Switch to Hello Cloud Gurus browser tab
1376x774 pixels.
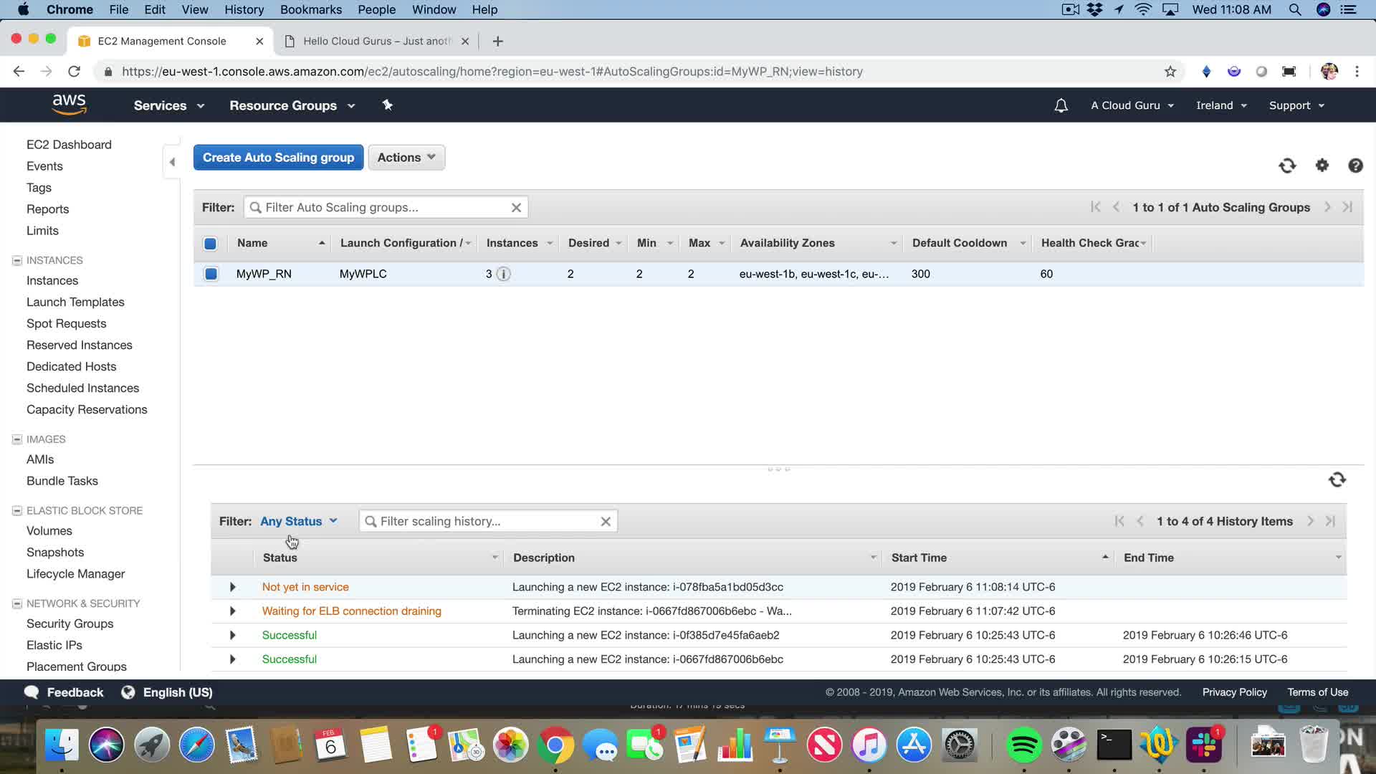[376, 41]
